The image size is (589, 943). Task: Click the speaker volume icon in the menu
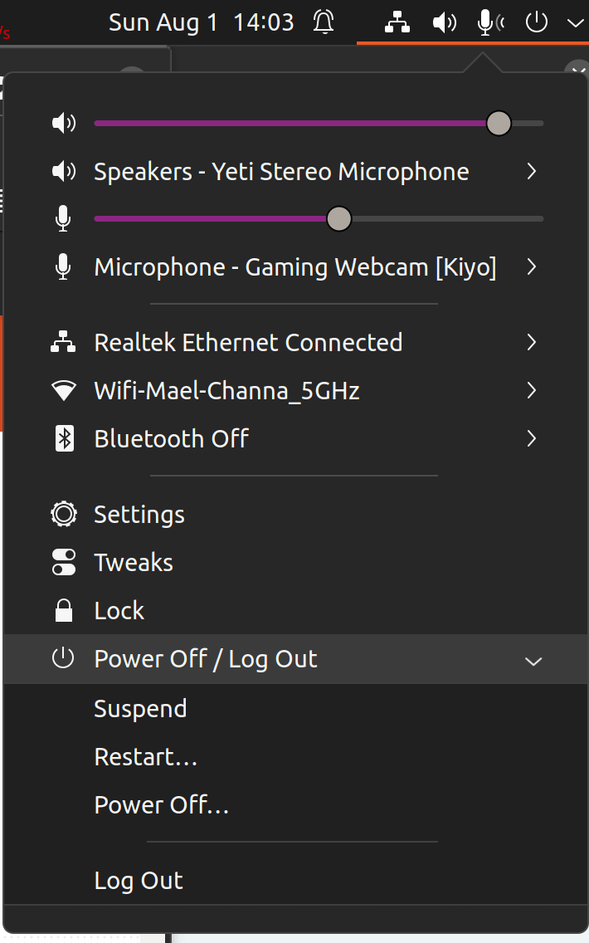coord(64,122)
